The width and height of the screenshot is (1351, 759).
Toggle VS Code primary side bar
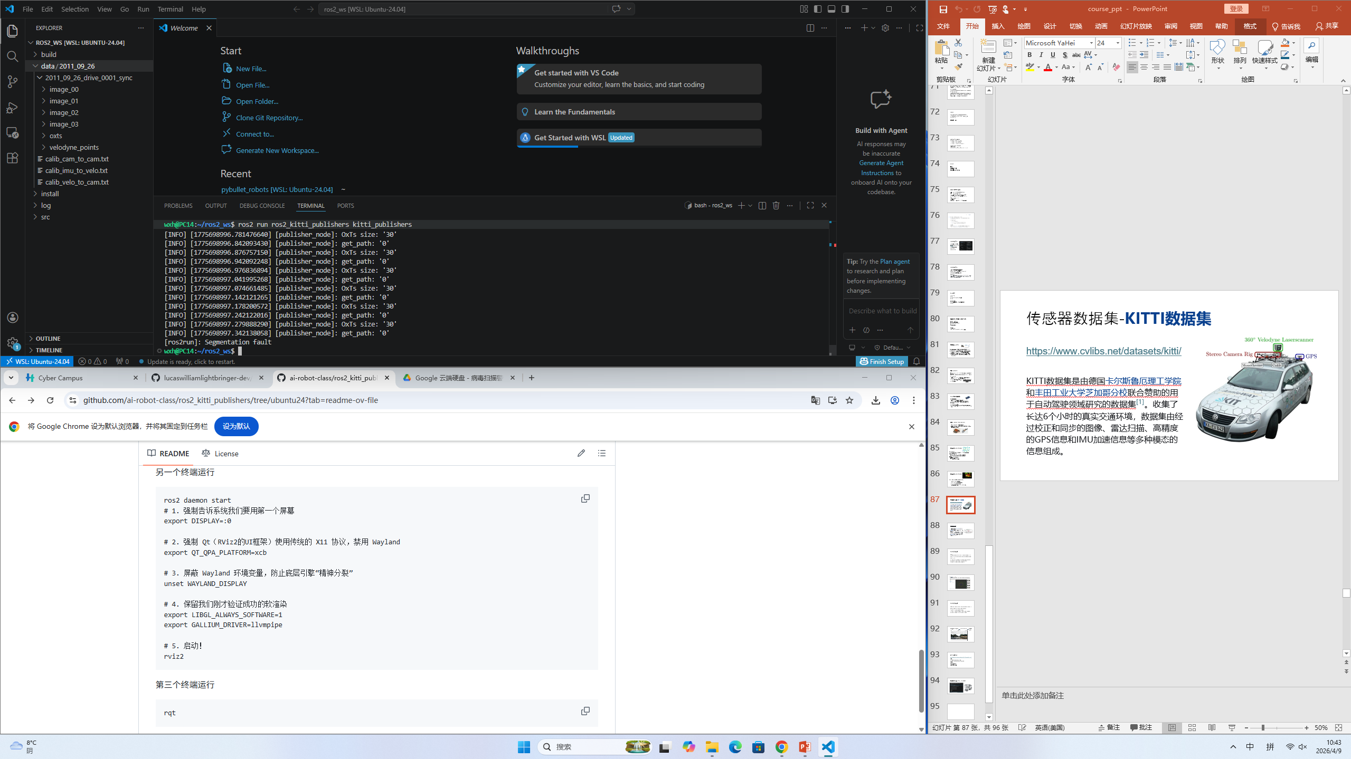click(818, 9)
